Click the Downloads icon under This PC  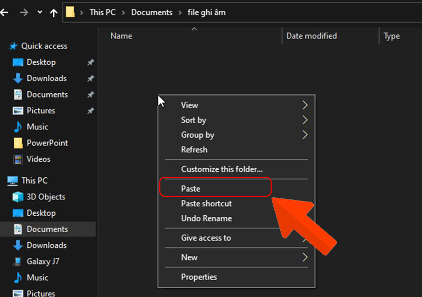point(18,245)
